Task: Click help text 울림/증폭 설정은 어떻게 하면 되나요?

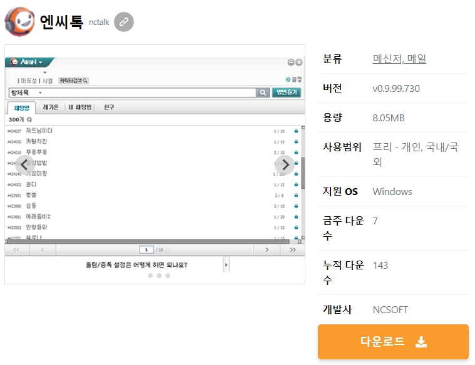Action: (136, 265)
